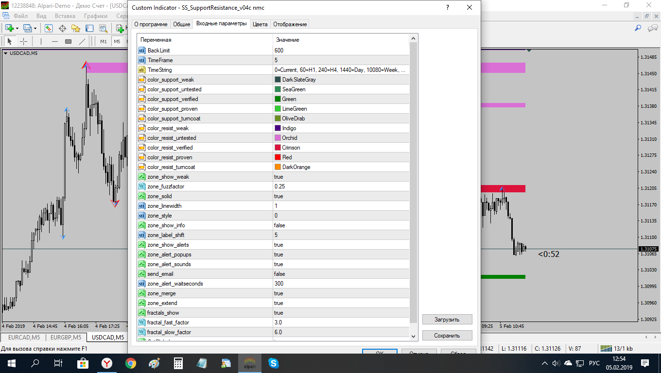Switch to the О программе tab
The image size is (661, 373).
point(151,24)
